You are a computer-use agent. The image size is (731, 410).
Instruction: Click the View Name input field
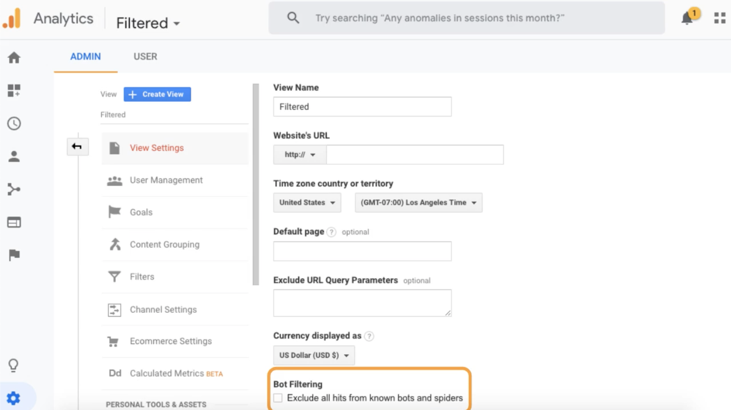[362, 107]
